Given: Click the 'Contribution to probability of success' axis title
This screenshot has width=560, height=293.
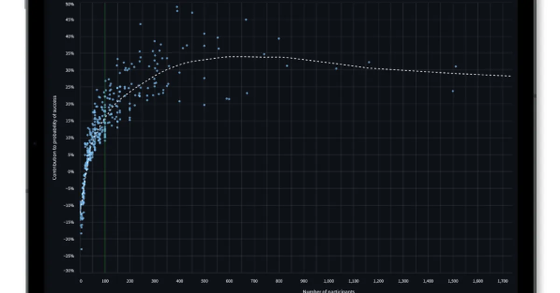Looking at the screenshot, I should tap(55, 138).
